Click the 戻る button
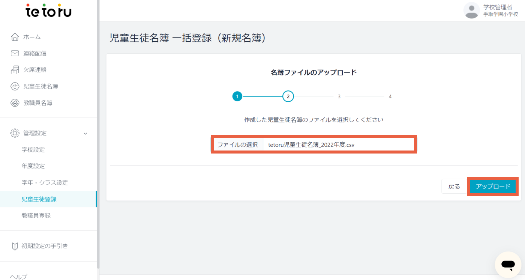This screenshot has height=280, width=525. (454, 186)
